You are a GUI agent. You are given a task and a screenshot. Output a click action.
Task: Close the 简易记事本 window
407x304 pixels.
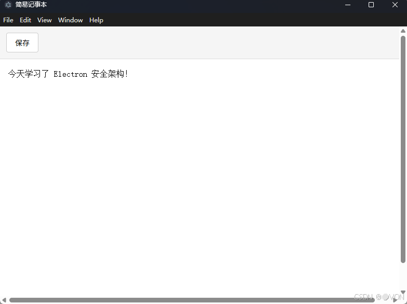point(395,5)
